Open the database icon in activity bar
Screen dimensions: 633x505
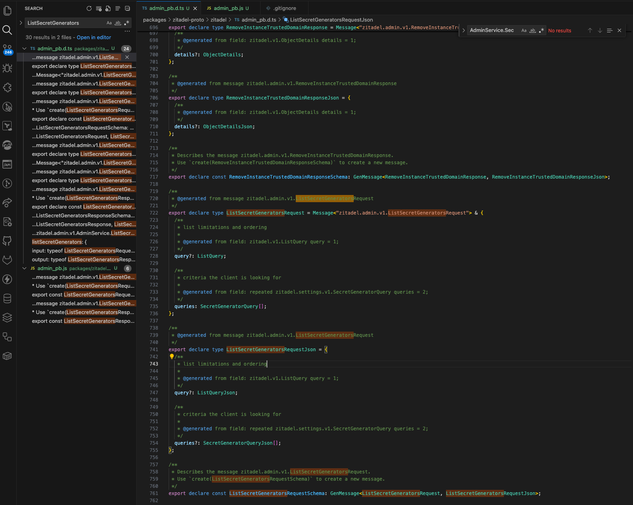(x=7, y=298)
